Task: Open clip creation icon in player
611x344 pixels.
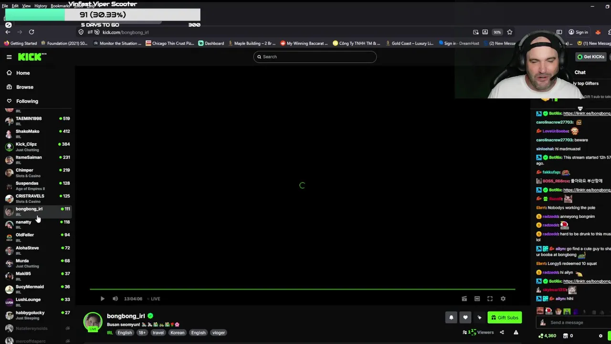Action: click(464, 299)
